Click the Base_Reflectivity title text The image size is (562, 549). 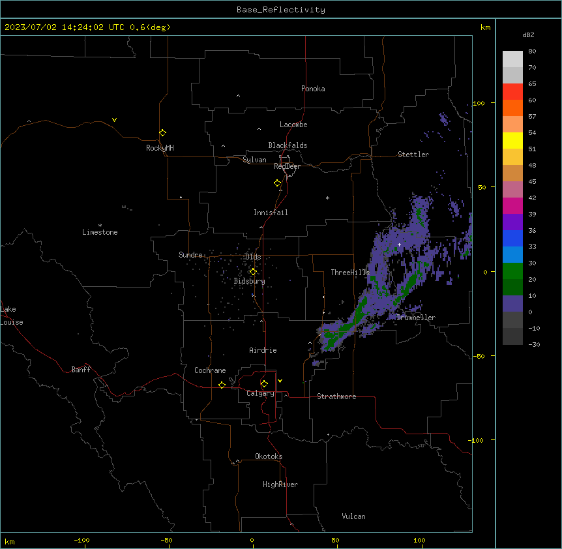point(281,10)
